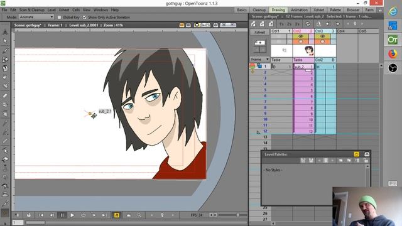
Task: Select the Selection arrow tool
Action: coord(5,41)
